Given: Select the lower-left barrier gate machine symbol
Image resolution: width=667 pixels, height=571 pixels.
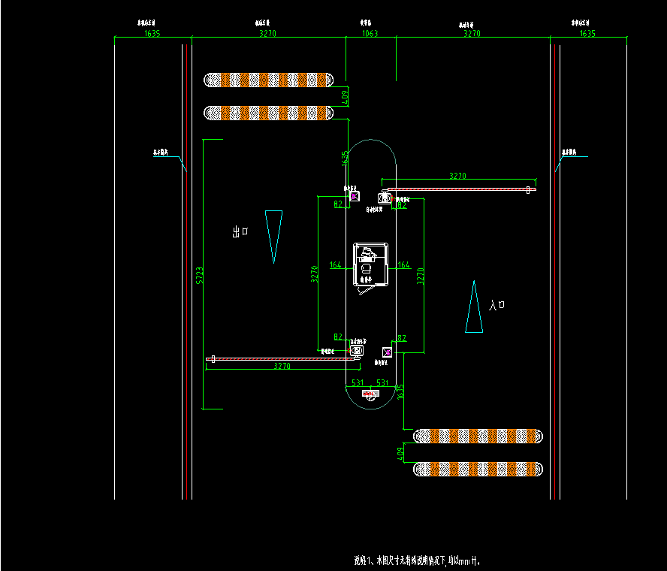Looking at the screenshot, I should click(x=357, y=350).
